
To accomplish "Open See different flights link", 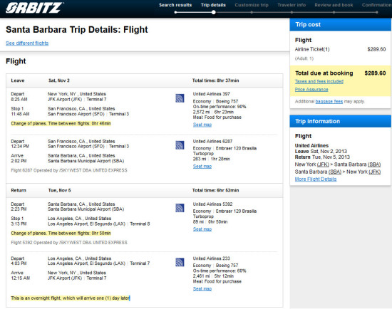I will coord(27,43).
